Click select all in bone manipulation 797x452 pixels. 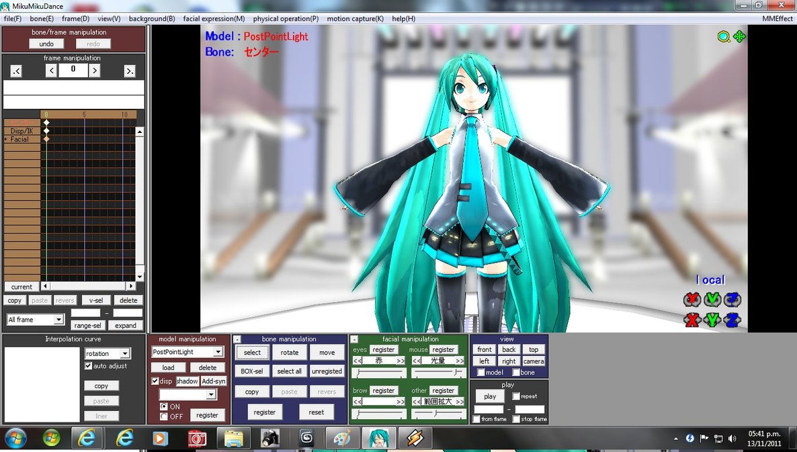point(290,371)
